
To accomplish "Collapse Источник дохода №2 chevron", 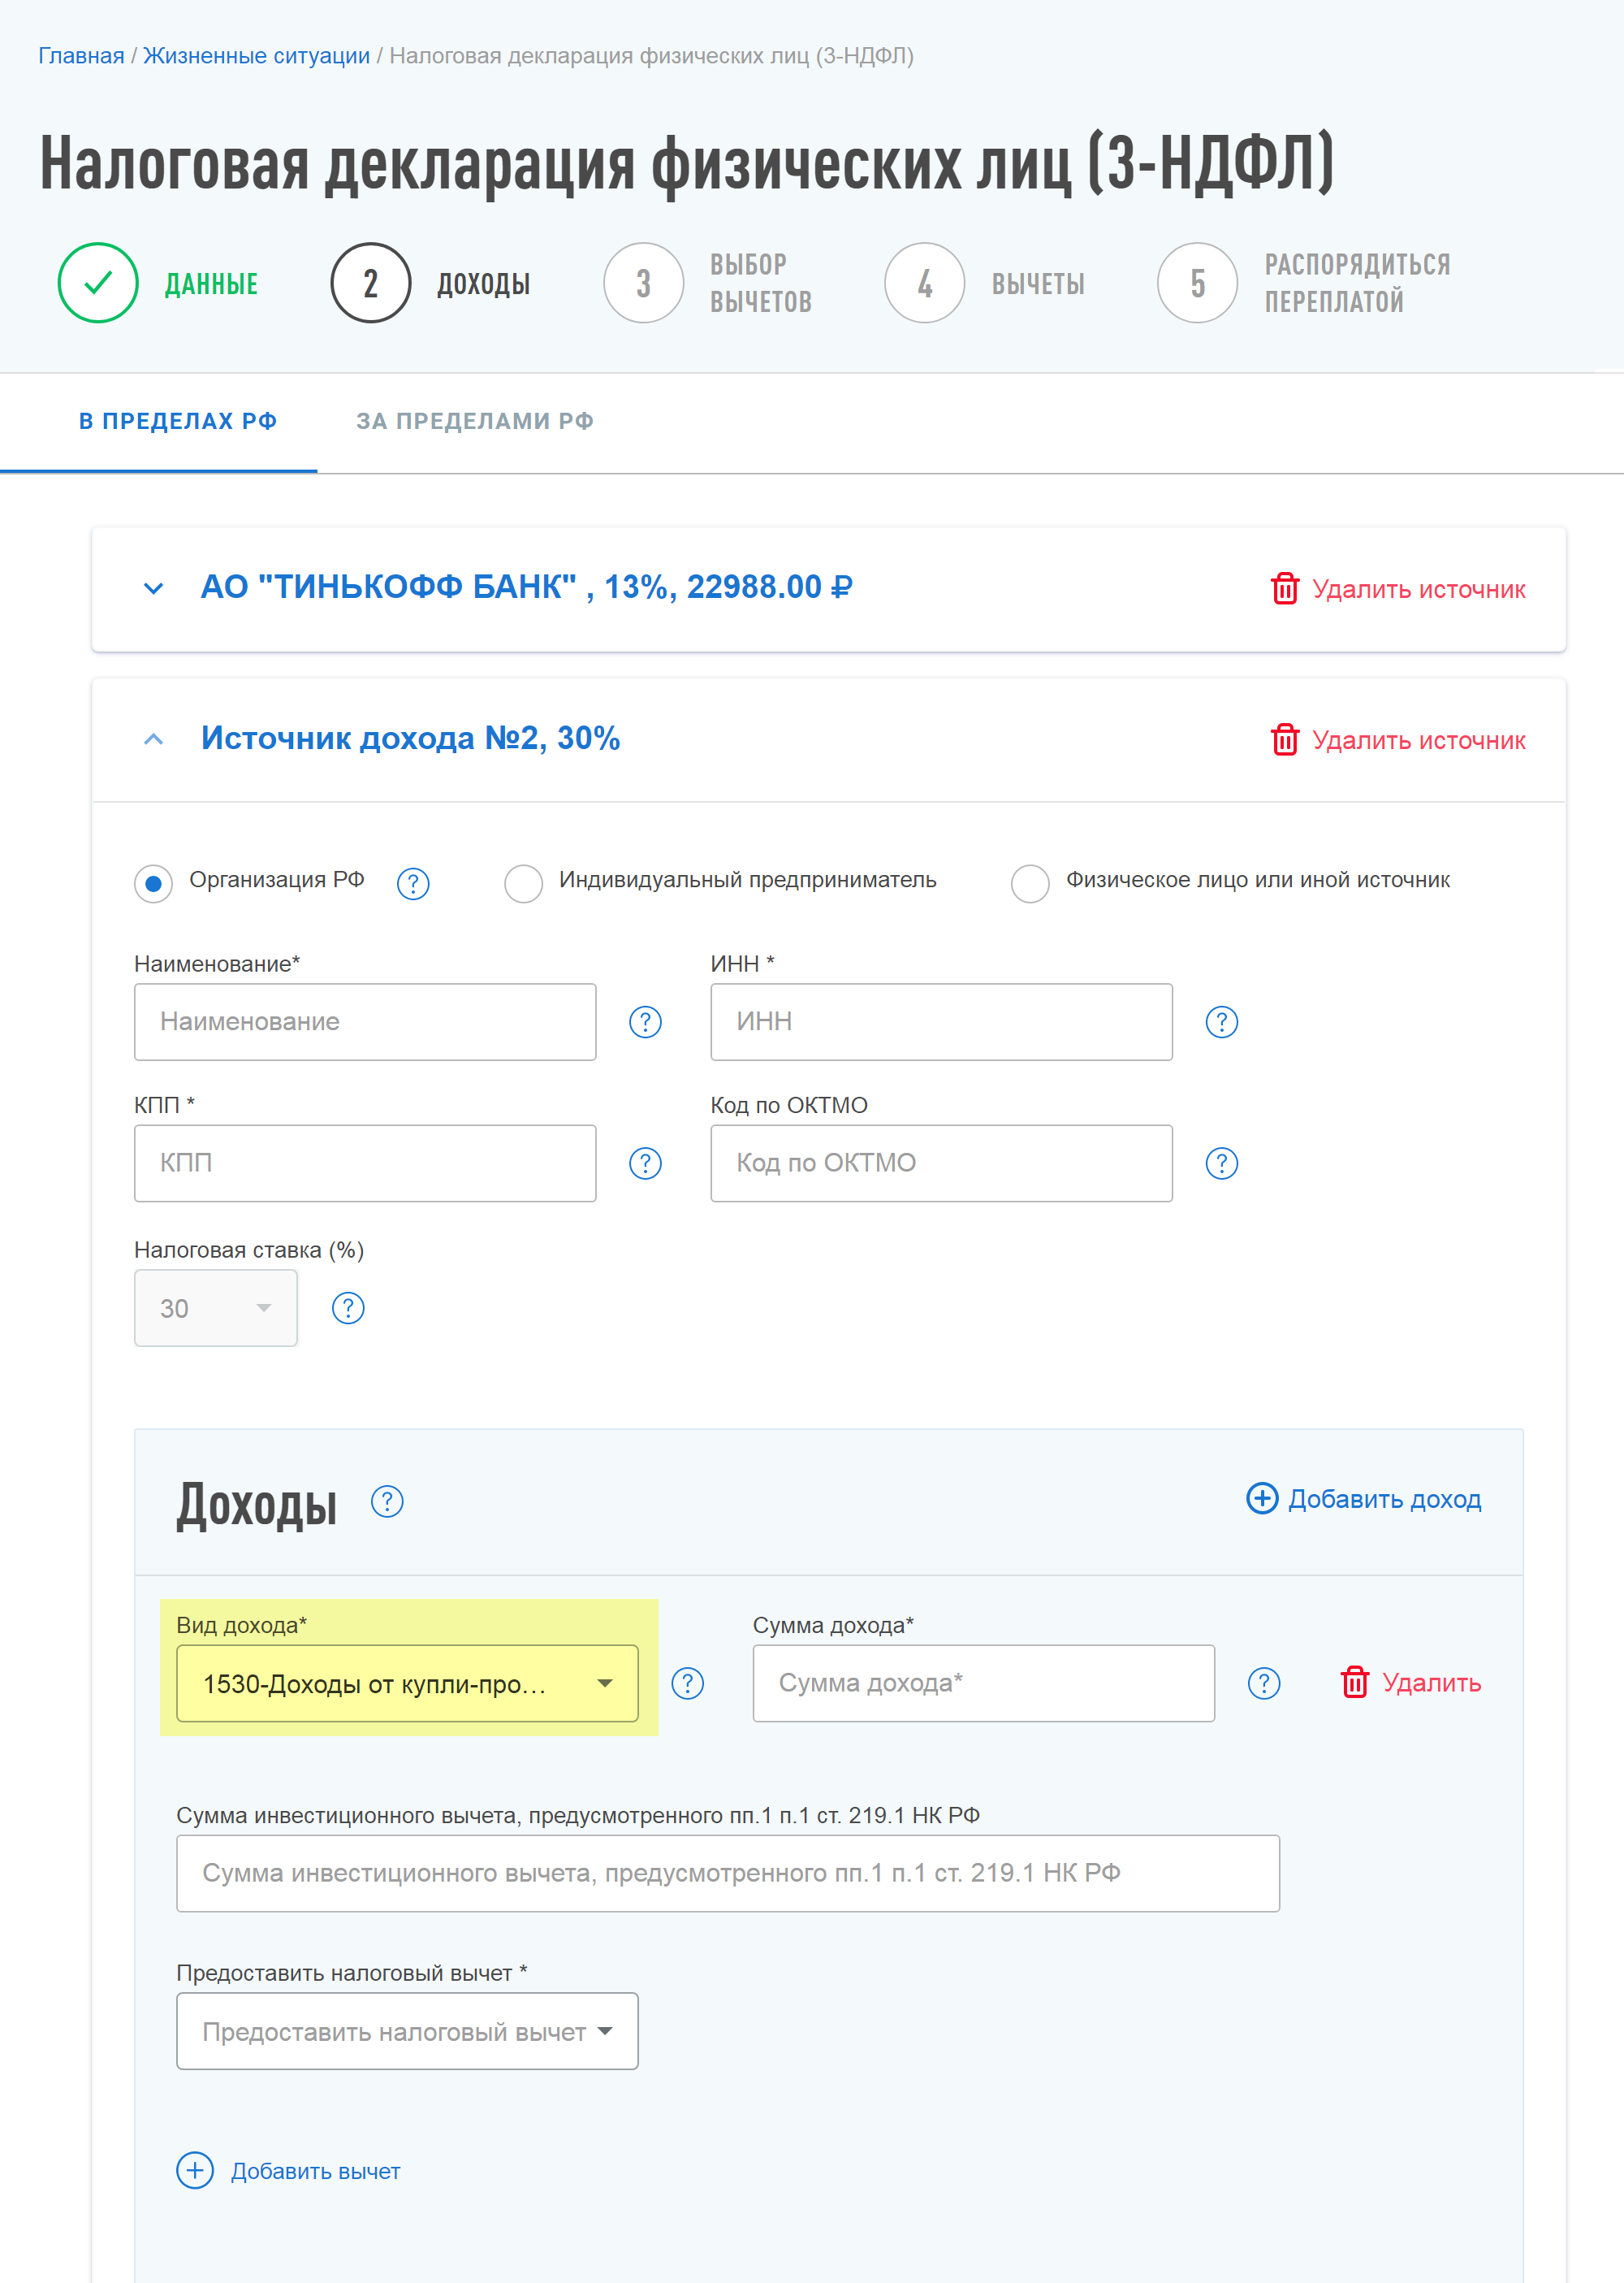I will 153,739.
